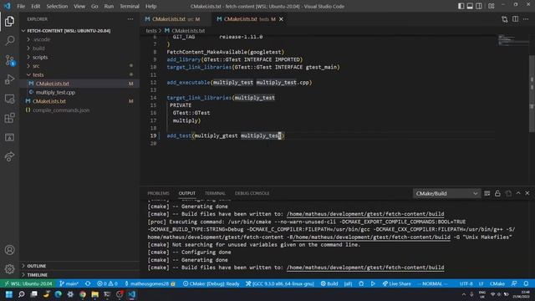Image resolution: width=535 pixels, height=301 pixels.
Task: Open Explorer views and more actions menu
Action: [x=130, y=19]
